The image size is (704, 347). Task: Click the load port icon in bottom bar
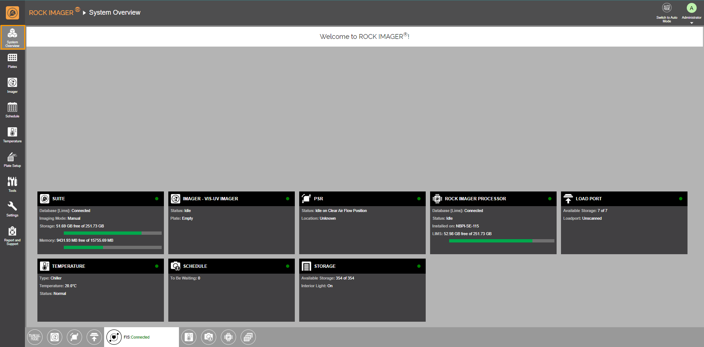coord(94,337)
